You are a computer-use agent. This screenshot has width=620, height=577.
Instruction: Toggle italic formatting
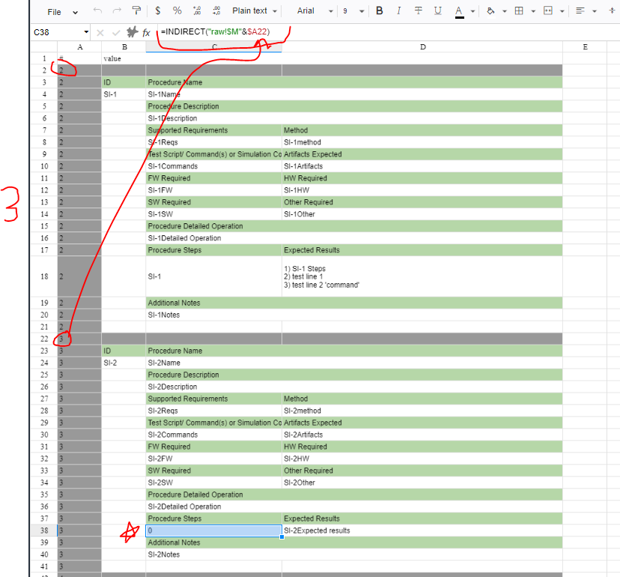pyautogui.click(x=398, y=11)
